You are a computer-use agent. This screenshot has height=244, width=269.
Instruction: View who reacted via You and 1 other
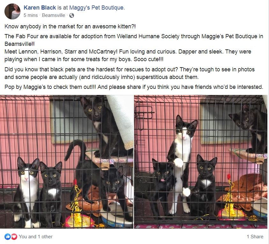[x=35, y=236]
